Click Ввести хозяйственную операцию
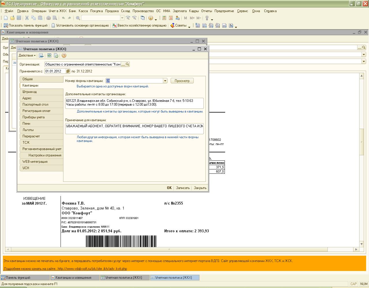Image resolution: width=369 pixels, height=288 pixels. (140, 25)
